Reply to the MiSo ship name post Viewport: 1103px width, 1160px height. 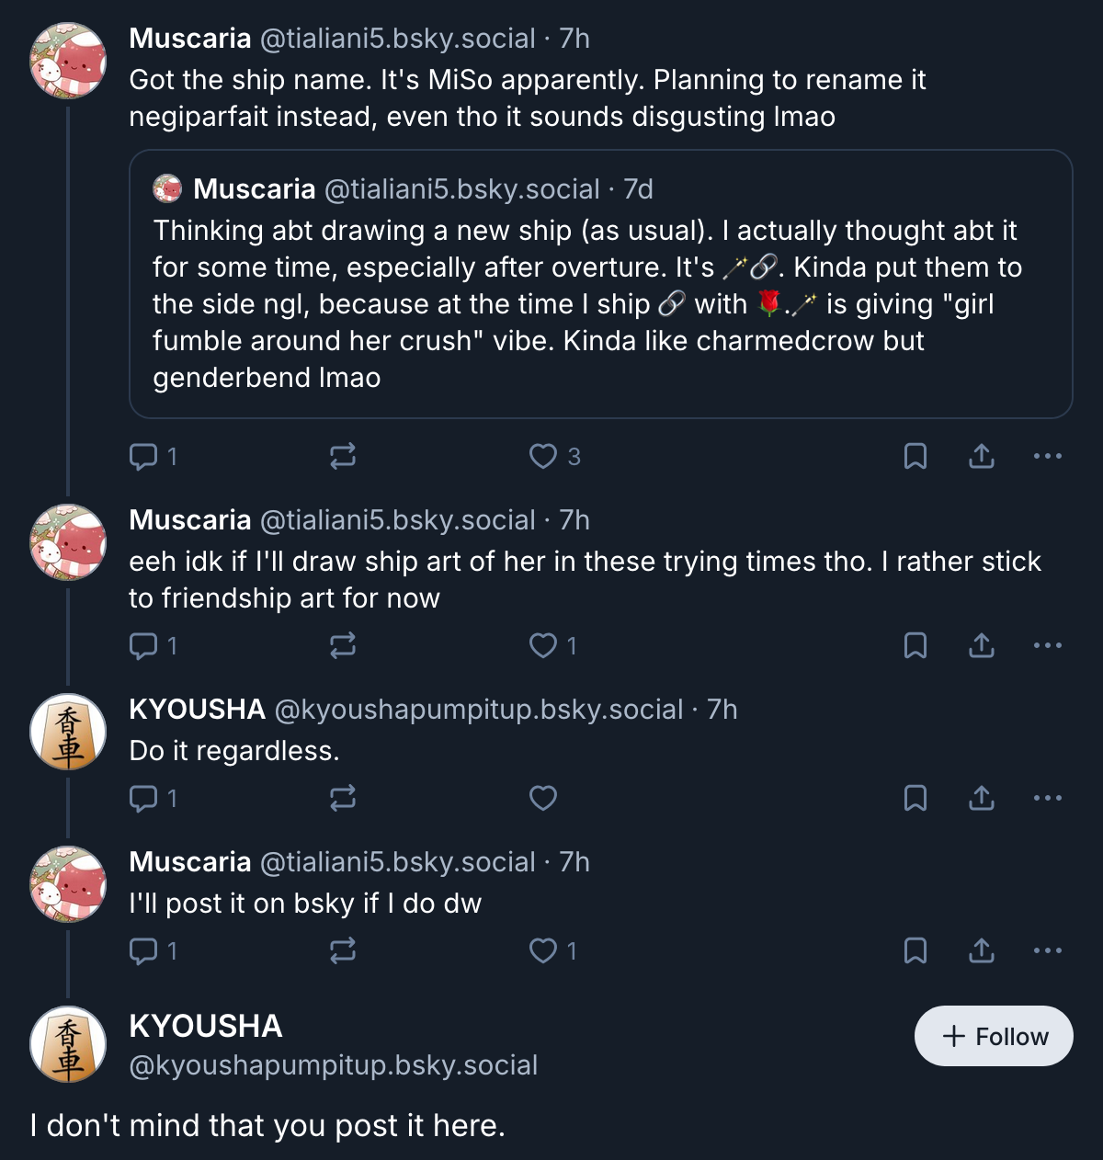(x=144, y=456)
